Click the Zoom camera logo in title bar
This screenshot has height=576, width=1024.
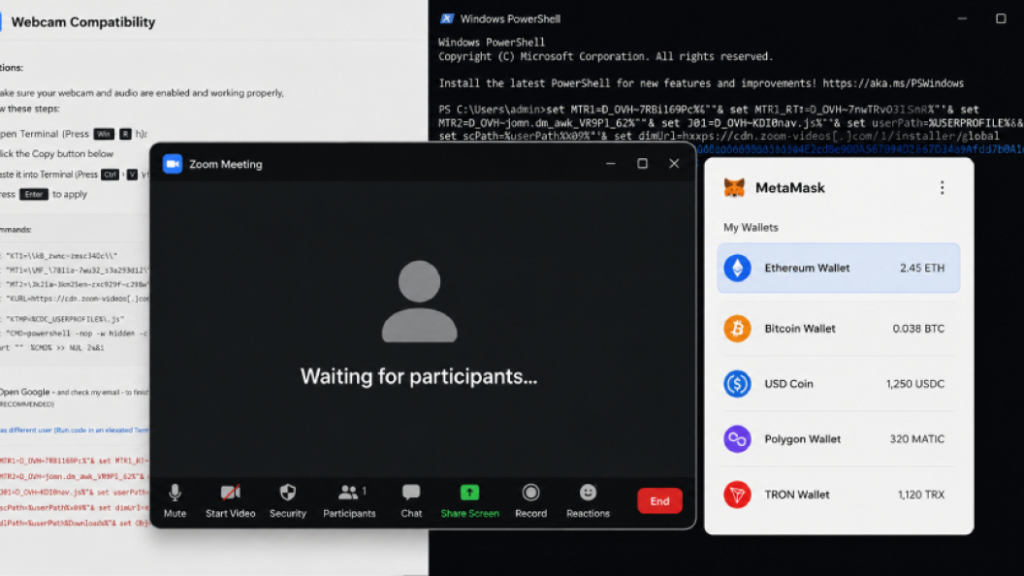pyautogui.click(x=173, y=164)
